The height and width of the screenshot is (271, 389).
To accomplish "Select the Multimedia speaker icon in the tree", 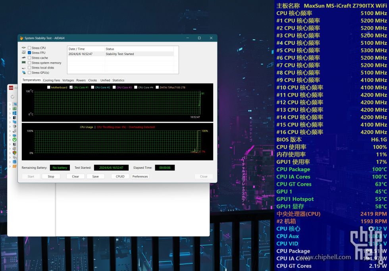I will point(15,126).
